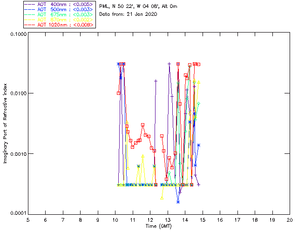Screen dimensions: 298x238
Task: Click the 'Data from: 21 Jan 2020' text
Action: tap(129, 14)
